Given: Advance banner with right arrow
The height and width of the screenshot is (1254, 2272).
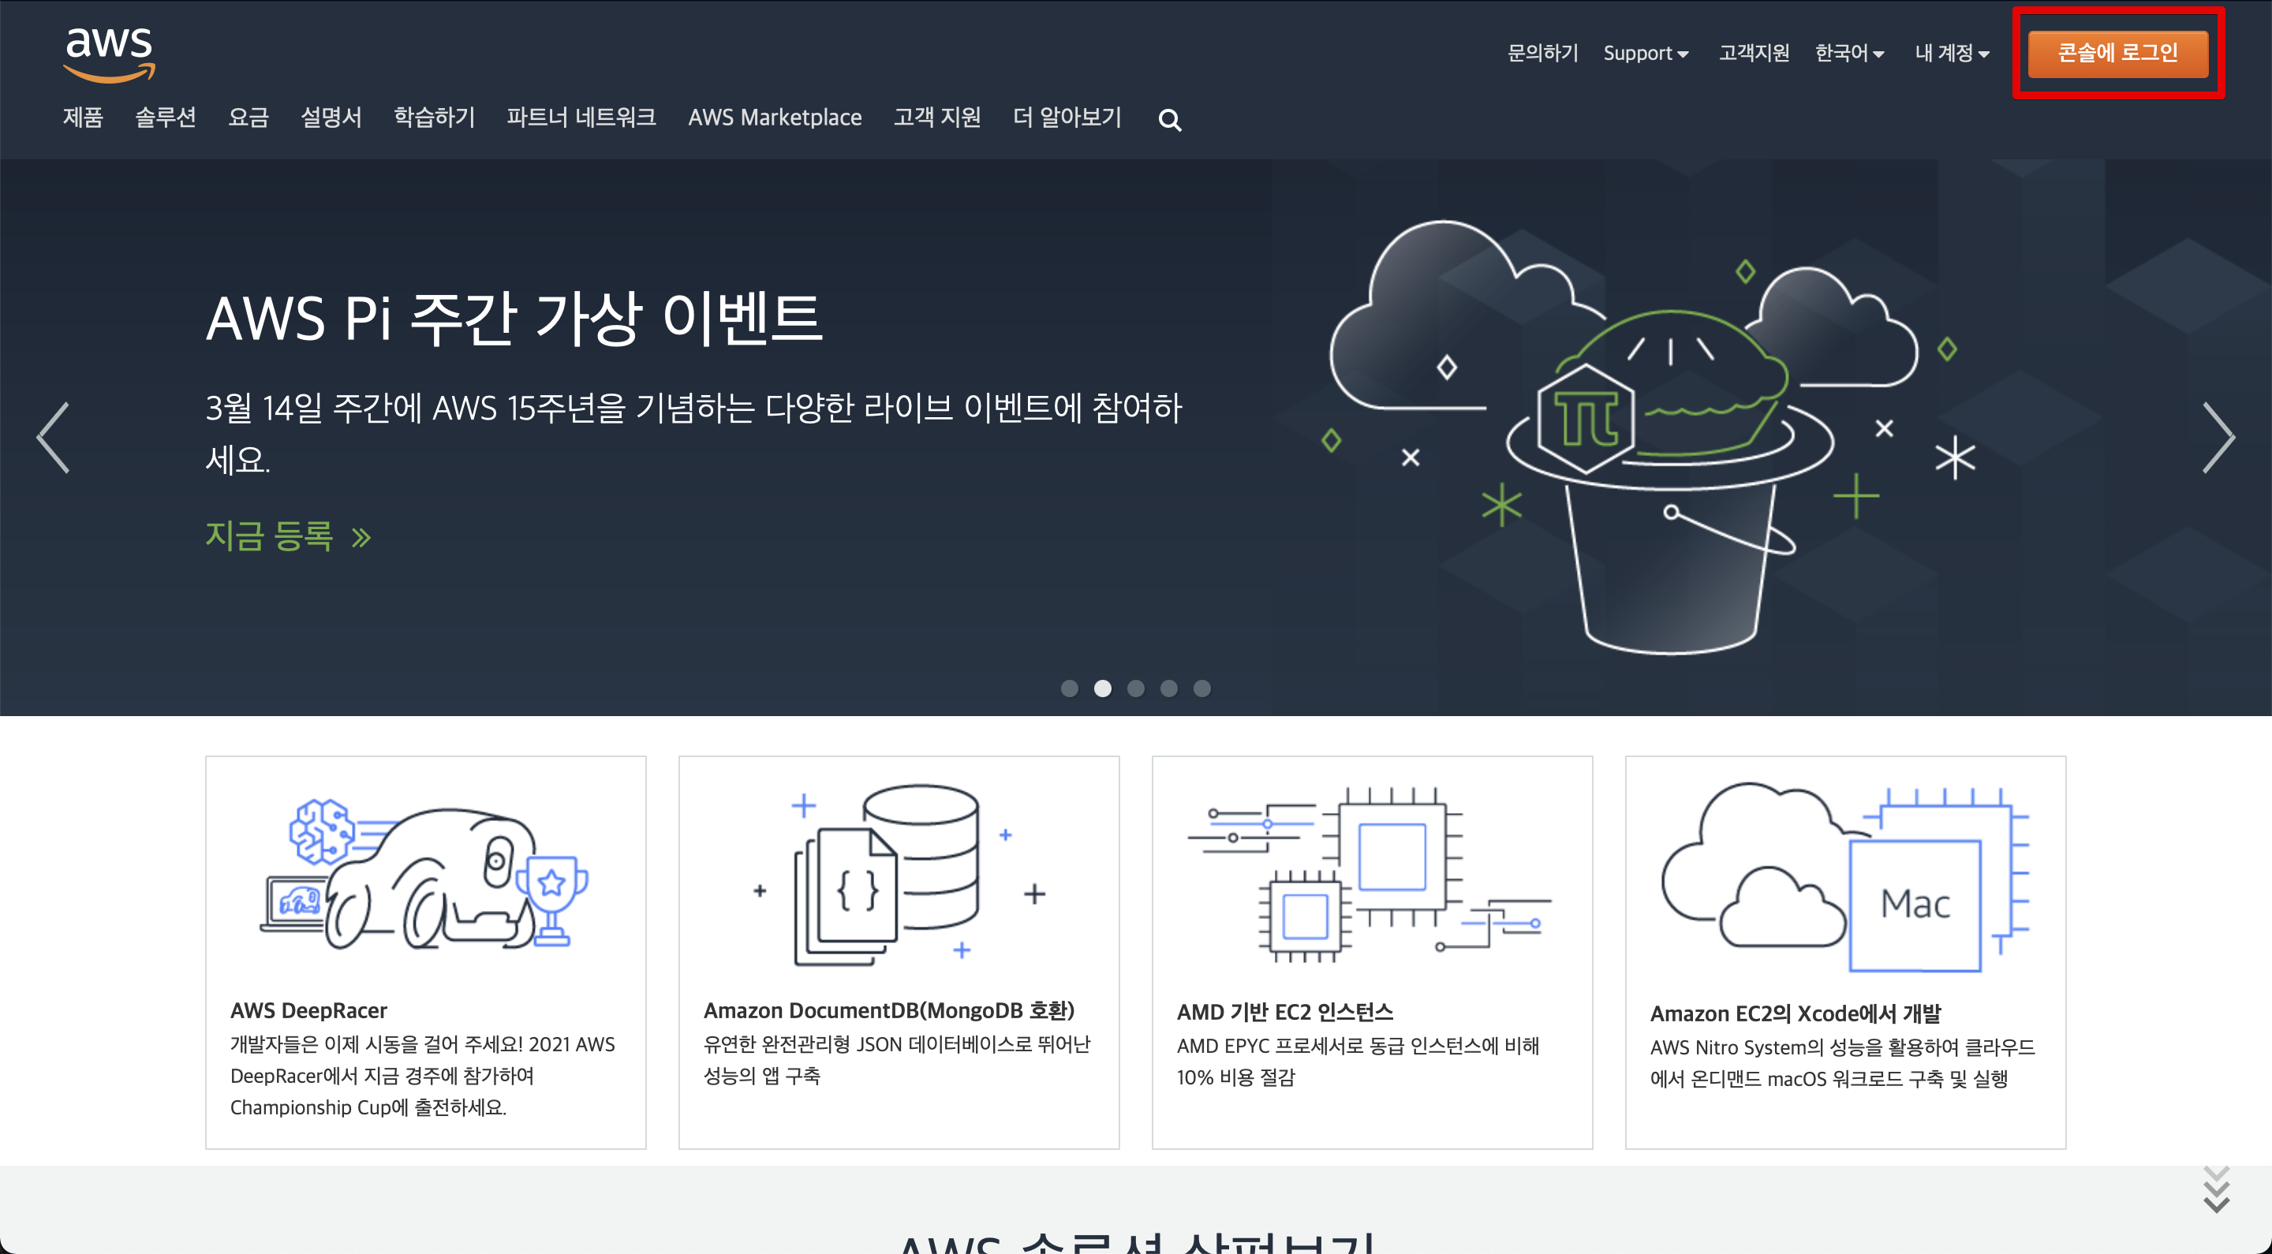Looking at the screenshot, I should pos(2218,438).
